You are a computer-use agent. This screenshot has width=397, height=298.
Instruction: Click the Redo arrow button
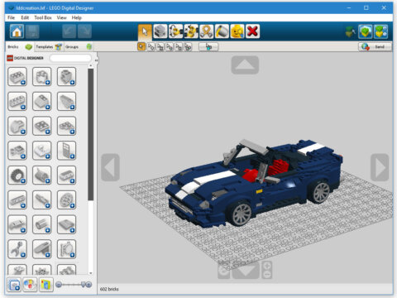pyautogui.click(x=84, y=31)
